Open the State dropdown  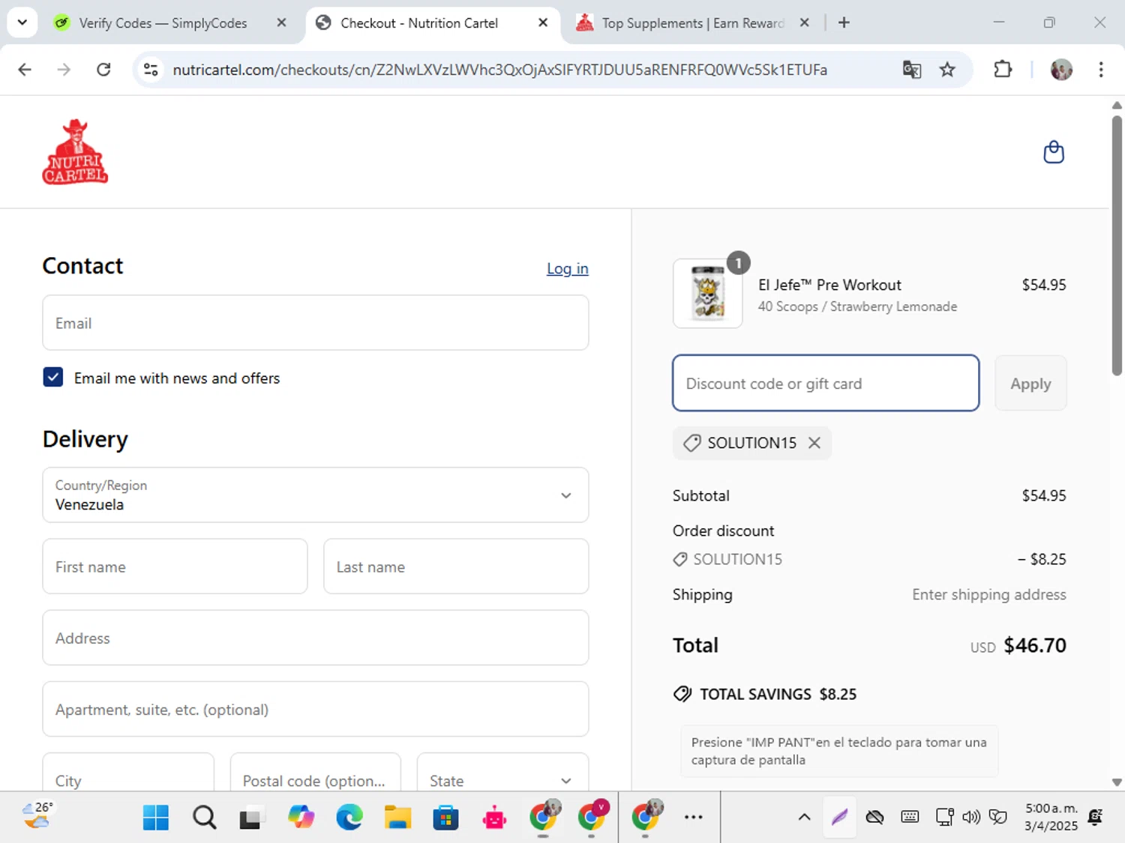click(x=502, y=773)
